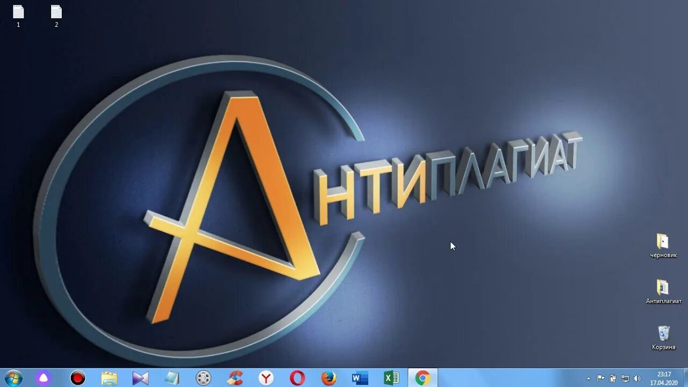The image size is (688, 387).
Task: Select the Корзина recycle bin icon
Action: tap(663, 338)
